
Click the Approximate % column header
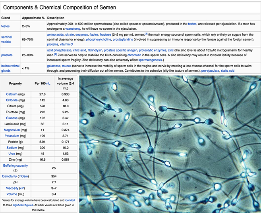tap(33, 18)
